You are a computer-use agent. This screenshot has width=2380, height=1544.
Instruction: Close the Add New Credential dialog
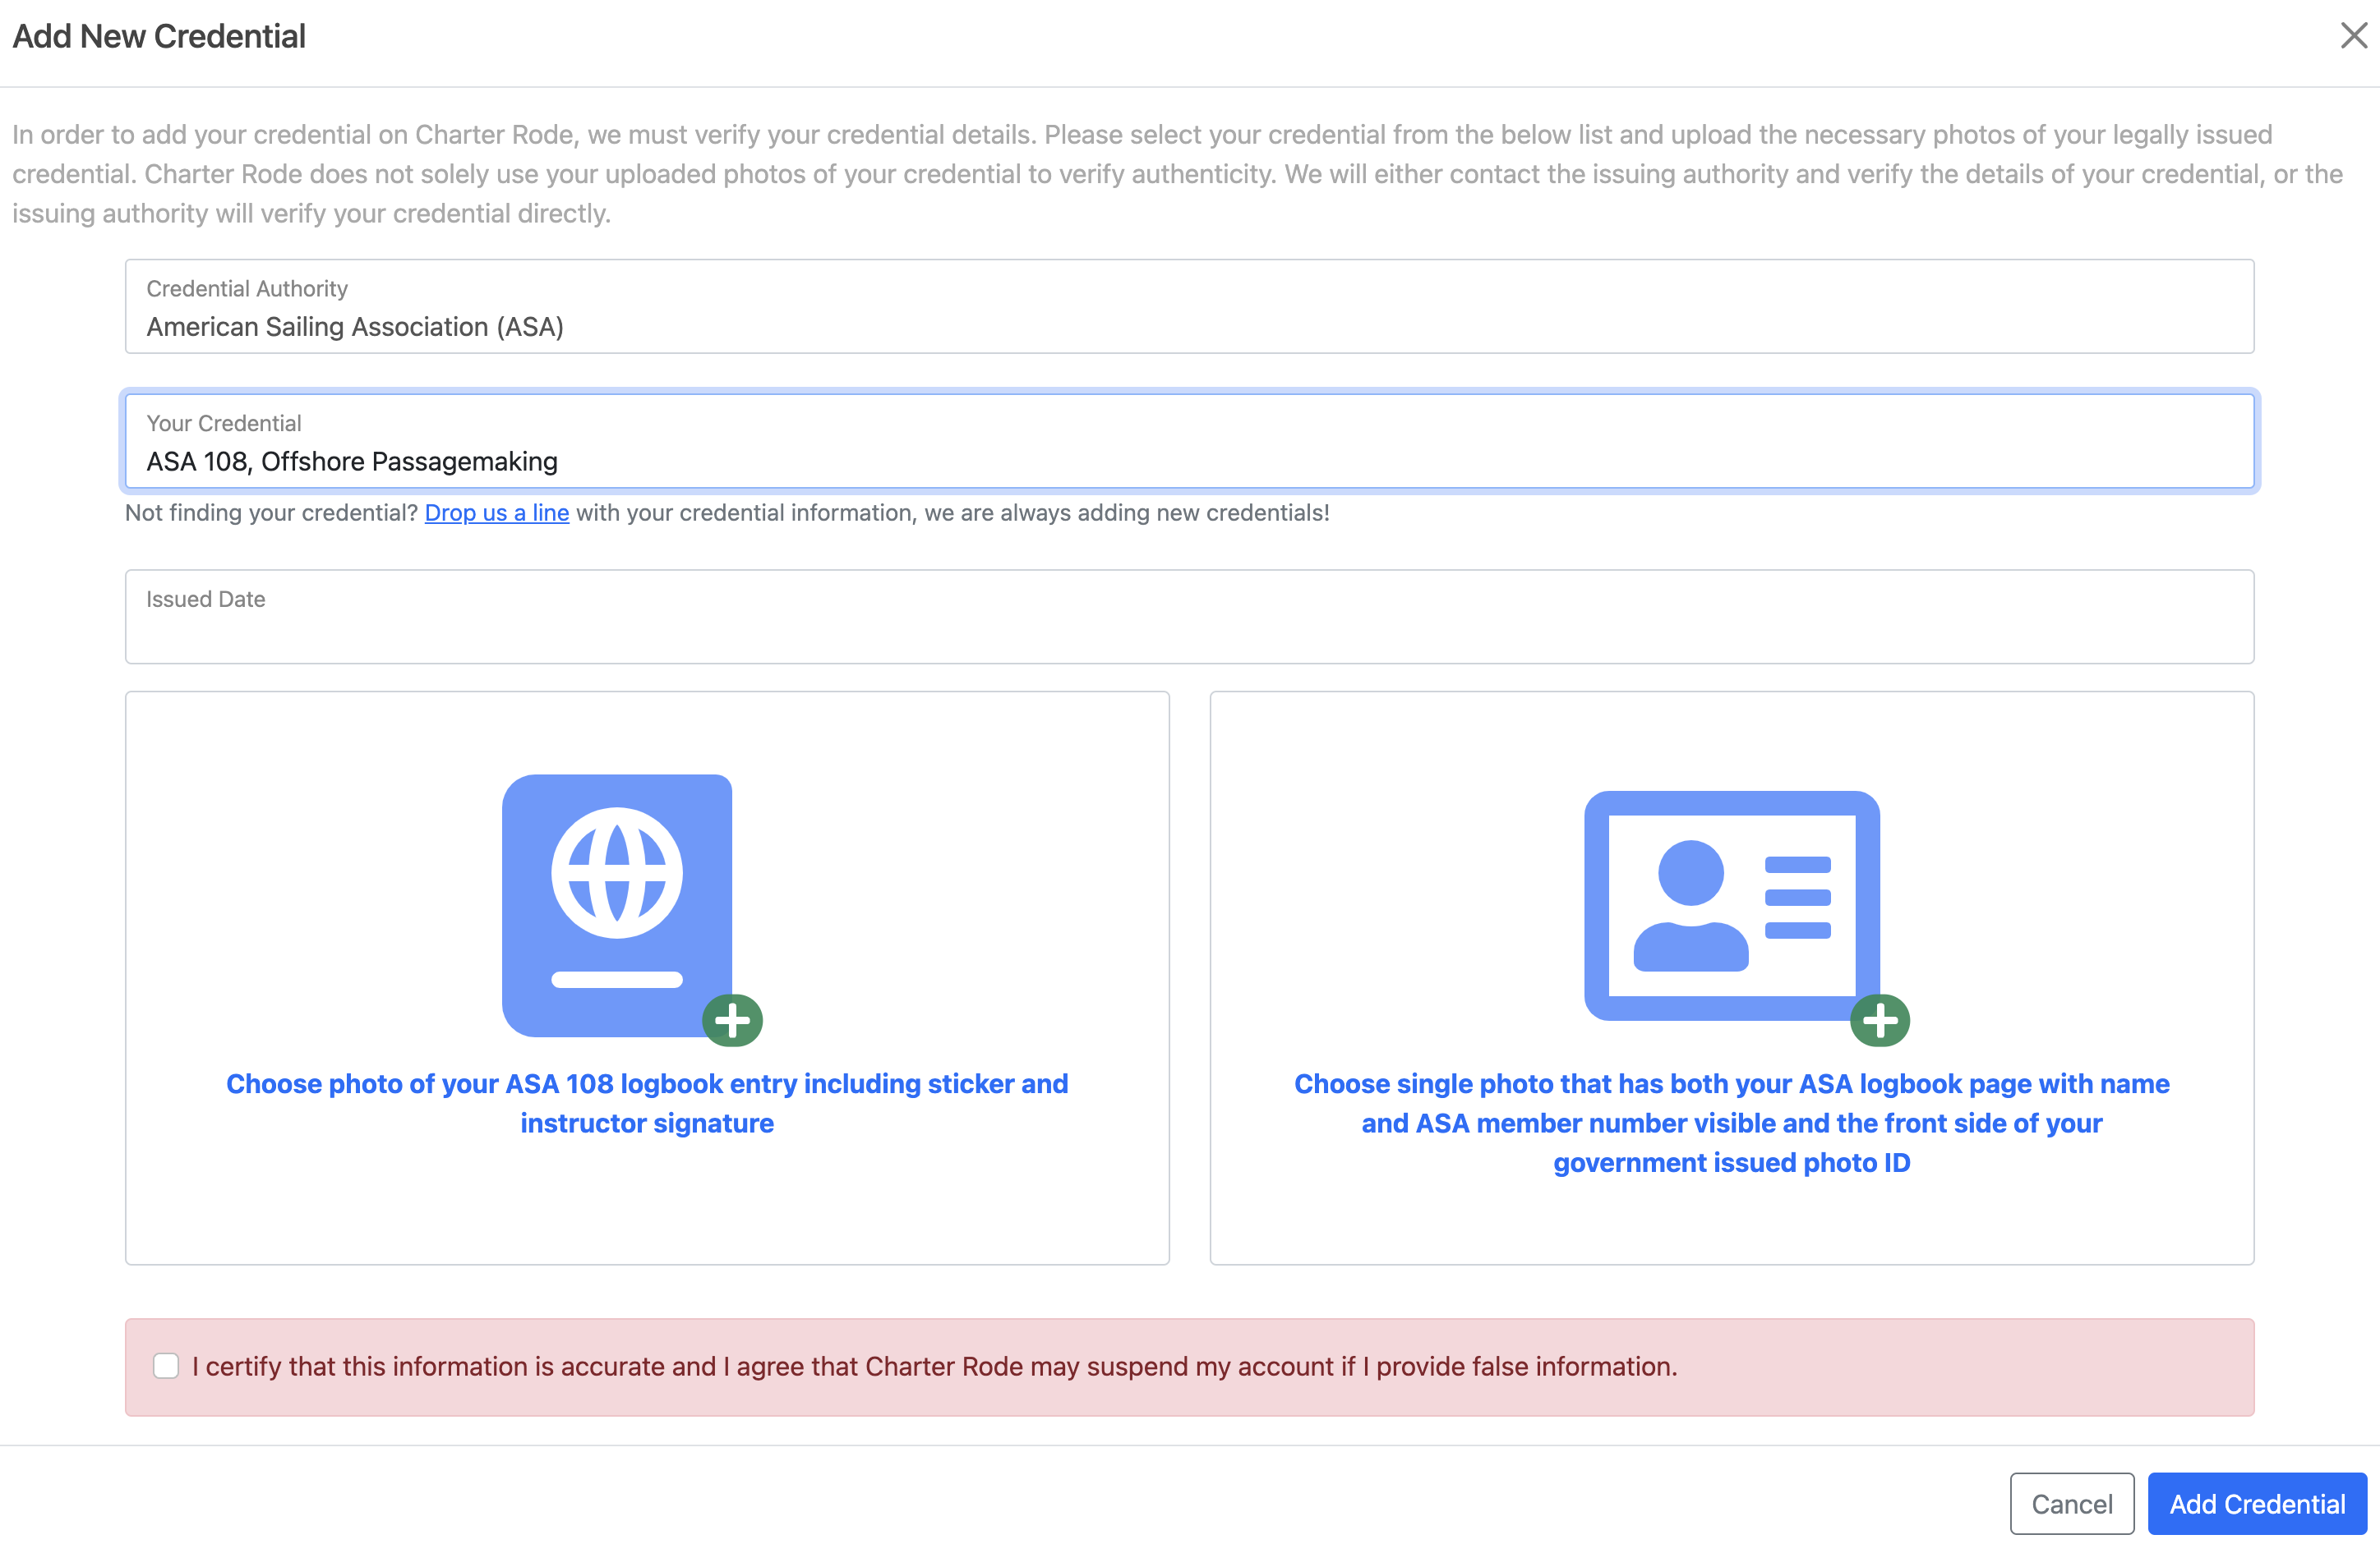[2353, 36]
